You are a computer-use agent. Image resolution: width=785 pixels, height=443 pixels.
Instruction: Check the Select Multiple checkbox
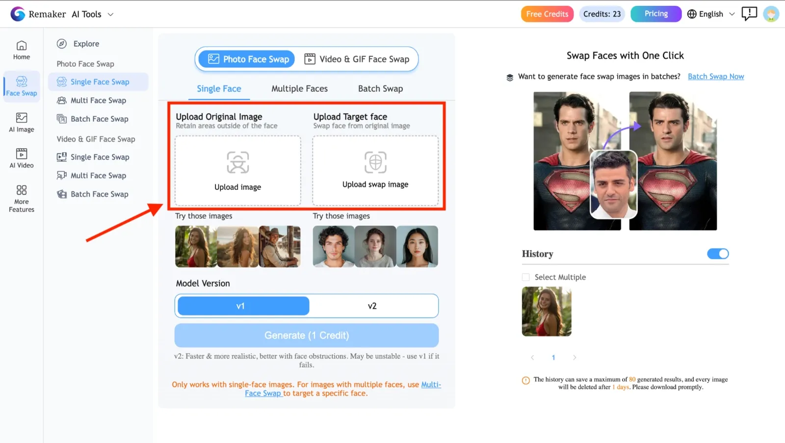[526, 277]
